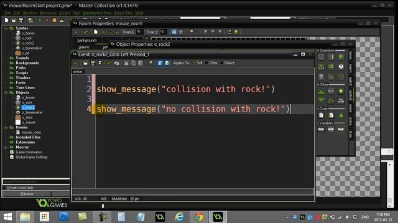Open Photoshop from the Windows taskbar
This screenshot has width=398, height=223.
[63, 217]
